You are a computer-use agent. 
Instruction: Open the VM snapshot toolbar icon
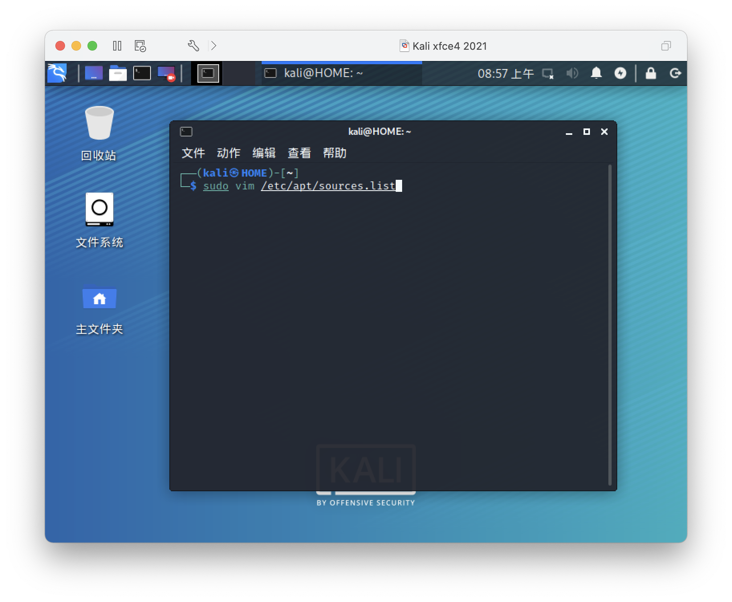pyautogui.click(x=140, y=46)
